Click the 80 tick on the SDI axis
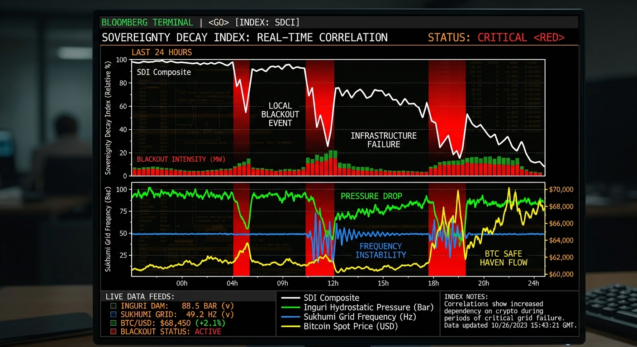The height and width of the screenshot is (347, 637). [123, 83]
